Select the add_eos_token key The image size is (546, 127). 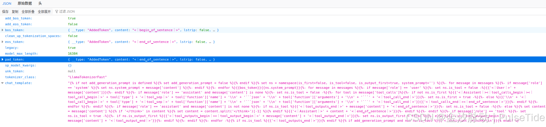tap(19, 24)
